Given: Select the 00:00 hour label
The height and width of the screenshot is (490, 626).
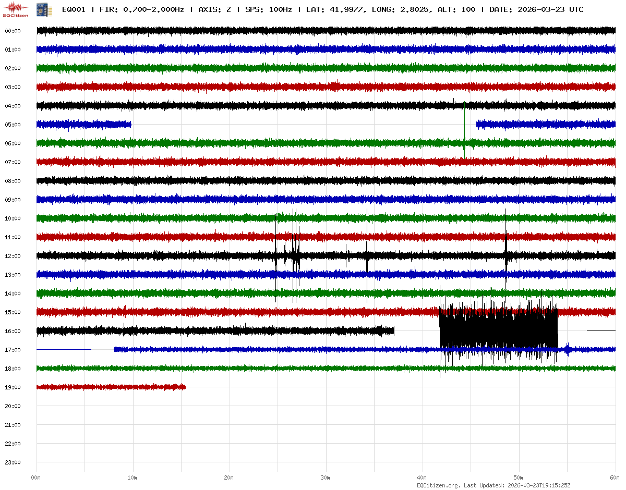Looking at the screenshot, I should click(x=13, y=31).
